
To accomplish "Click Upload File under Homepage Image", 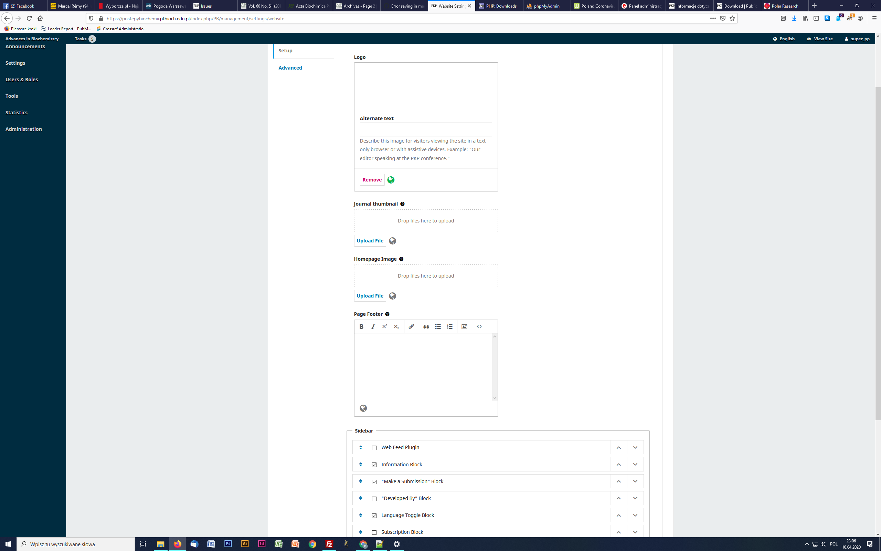I will [370, 295].
